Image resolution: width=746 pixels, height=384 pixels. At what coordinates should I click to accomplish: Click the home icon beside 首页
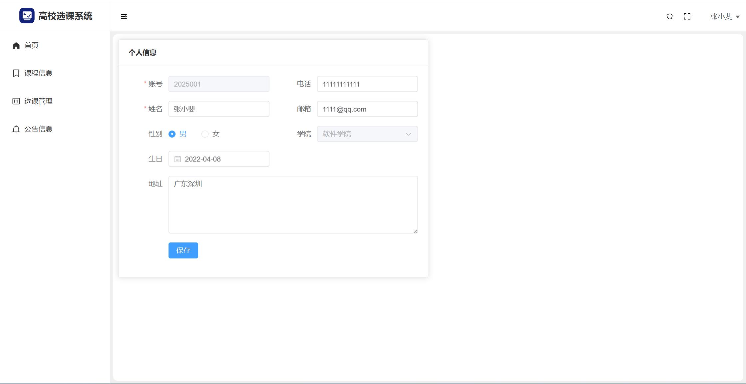(x=16, y=45)
